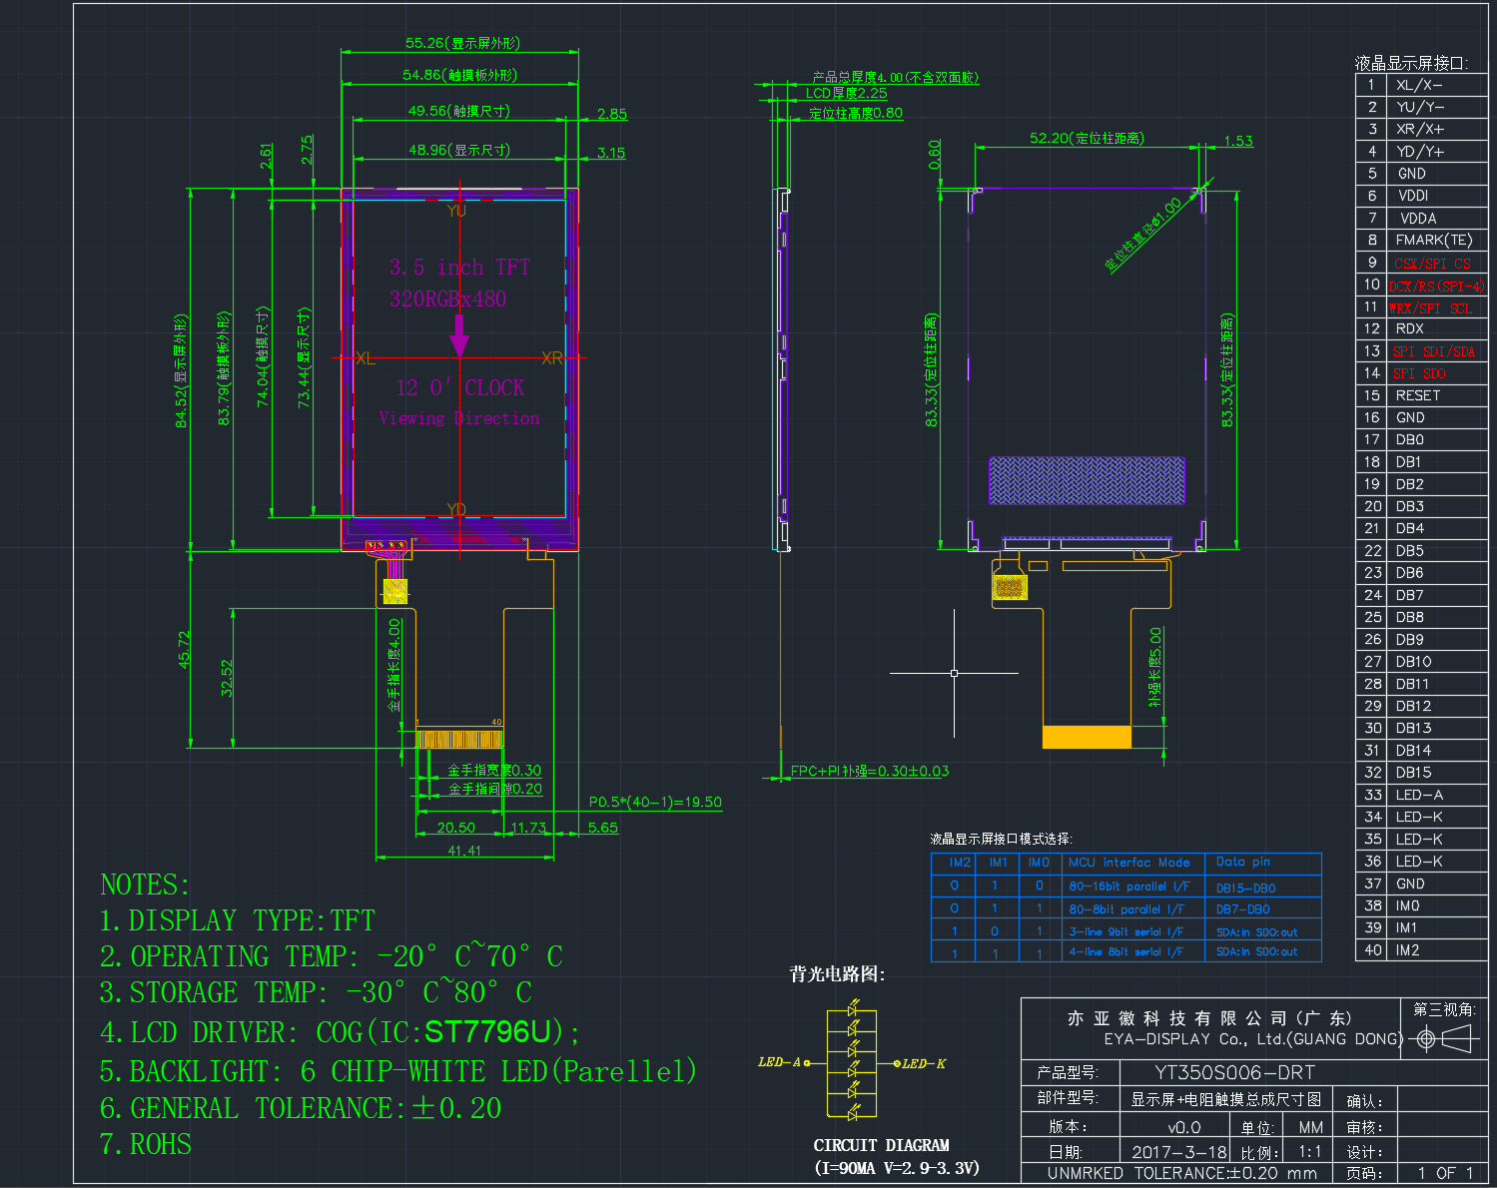Click the "VDDA" pin 7 entry
This screenshot has width=1497, height=1188.
(1418, 218)
